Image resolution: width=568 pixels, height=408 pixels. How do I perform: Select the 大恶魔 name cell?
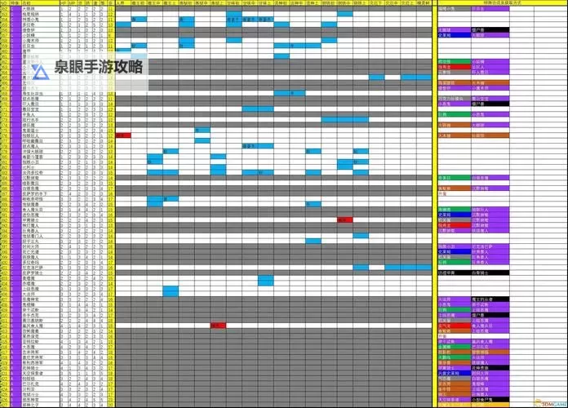pos(41,347)
